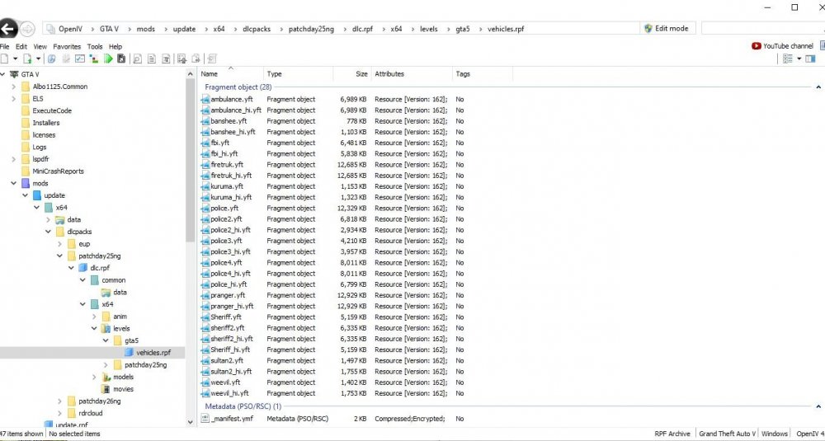Collapse the Fragment object group

tap(818, 87)
